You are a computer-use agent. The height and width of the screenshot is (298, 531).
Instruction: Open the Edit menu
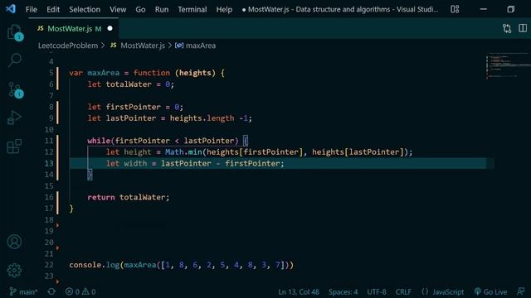[53, 9]
